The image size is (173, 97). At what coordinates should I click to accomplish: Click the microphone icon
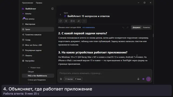138,79
